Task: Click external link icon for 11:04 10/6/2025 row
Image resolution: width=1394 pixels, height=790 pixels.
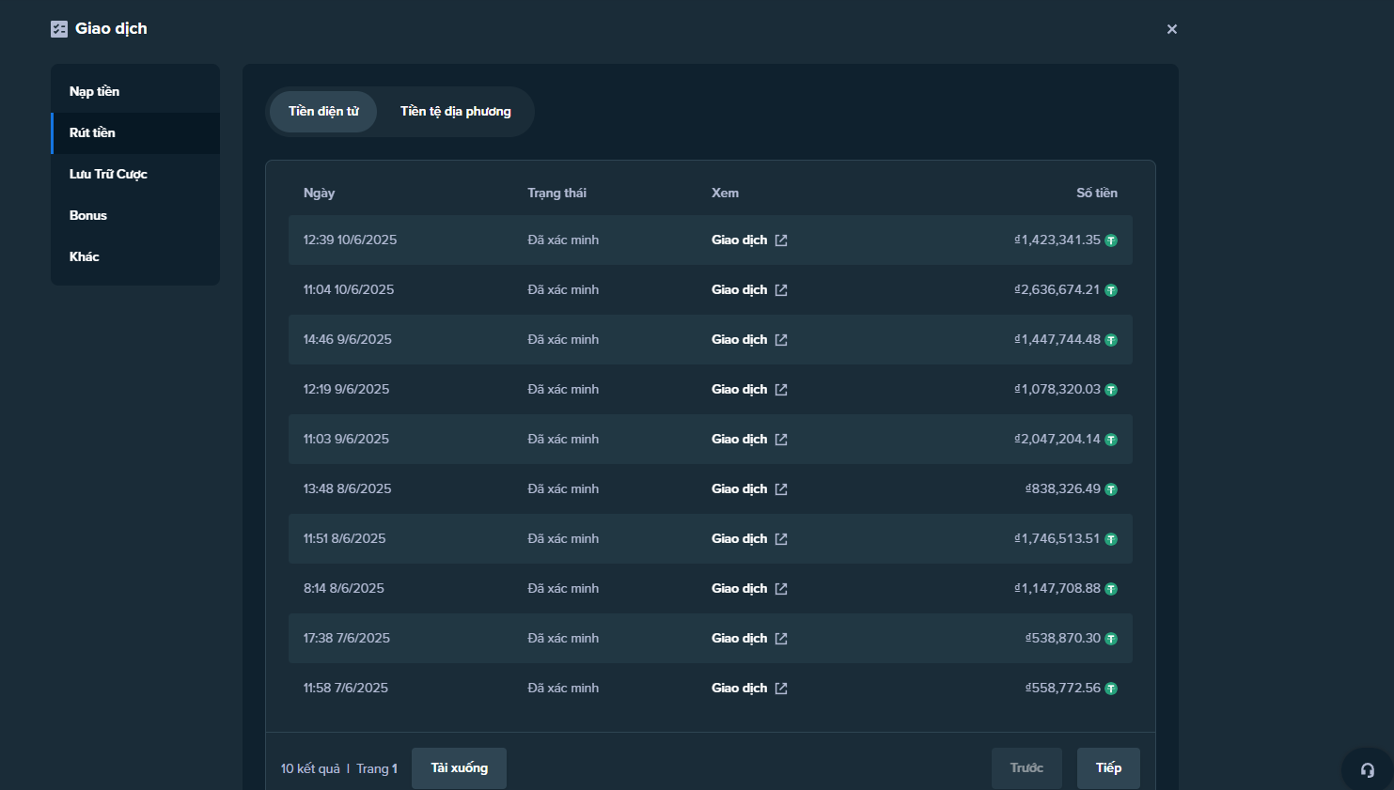Action: click(x=781, y=290)
